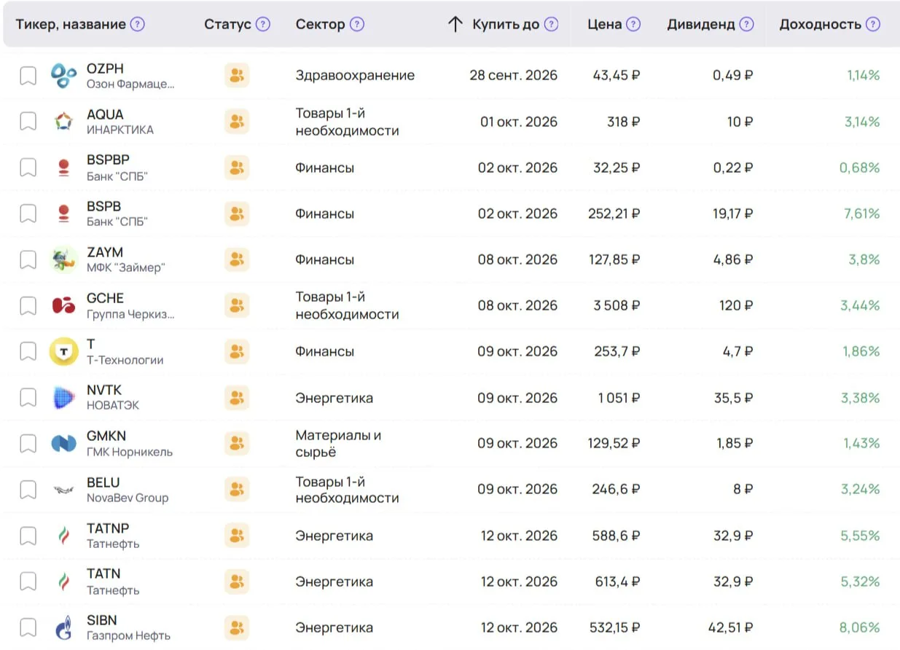Viewport: 900px width, 650px height.
Task: Click the TATNP Татнефть logo
Action: (x=63, y=536)
